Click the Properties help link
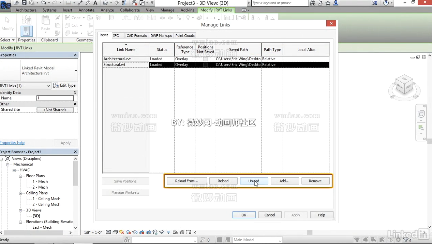Screen dimensions: 432x244 pyautogui.click(x=12, y=143)
